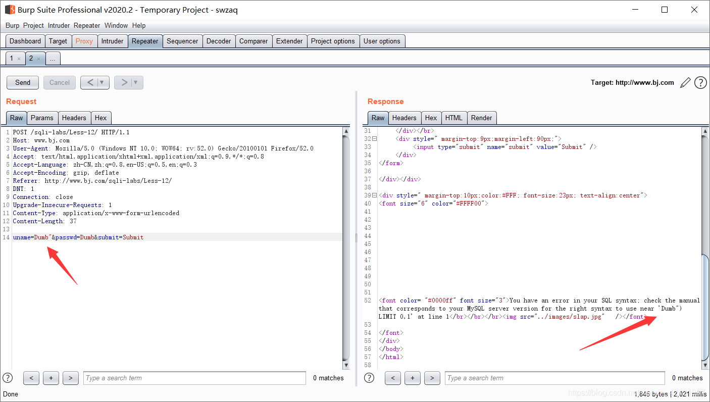Collapse the div fold at line 32
The width and height of the screenshot is (710, 402).
point(375,138)
